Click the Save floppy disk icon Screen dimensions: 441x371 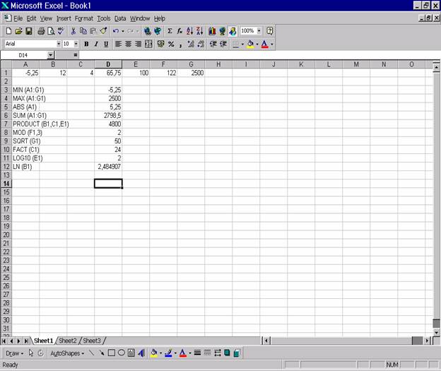click(29, 31)
